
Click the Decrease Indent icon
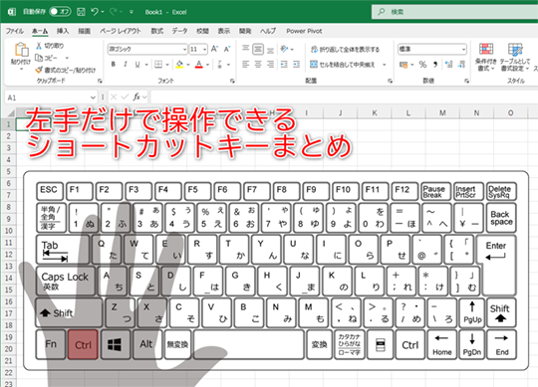[x=284, y=64]
